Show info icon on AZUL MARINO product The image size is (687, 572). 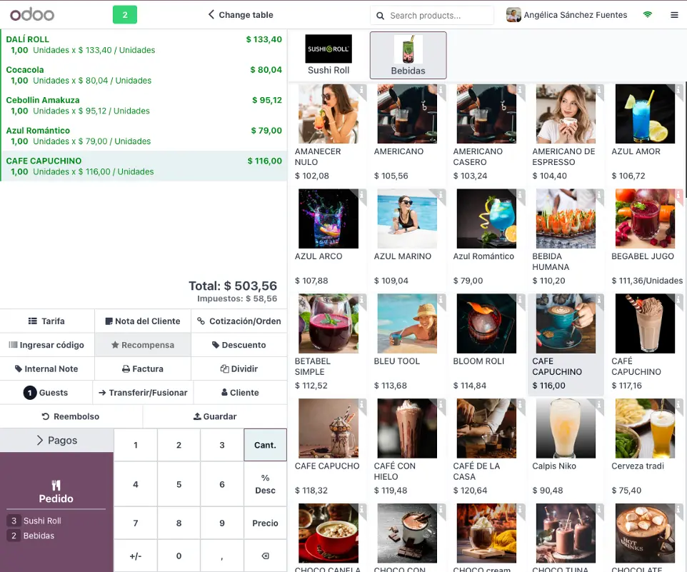click(441, 194)
